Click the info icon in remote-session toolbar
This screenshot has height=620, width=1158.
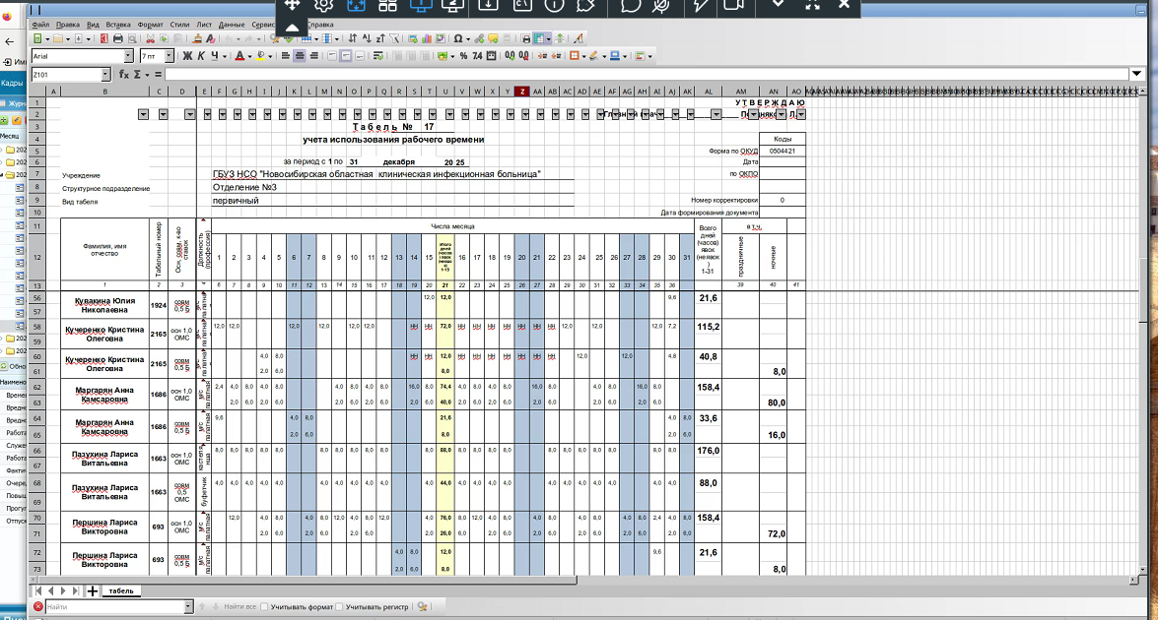[x=554, y=5]
